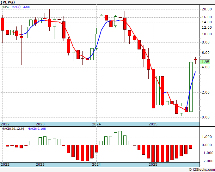215x172 pixels.
Task: Select the green PEPG legend label
Action: click(x=5, y=7)
